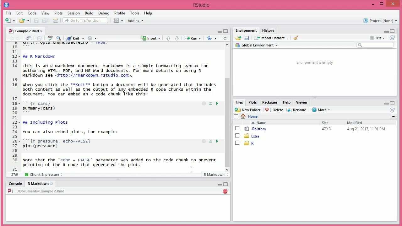The width and height of the screenshot is (402, 226).
Task: Open the Import Dataset dropdown
Action: [271, 38]
